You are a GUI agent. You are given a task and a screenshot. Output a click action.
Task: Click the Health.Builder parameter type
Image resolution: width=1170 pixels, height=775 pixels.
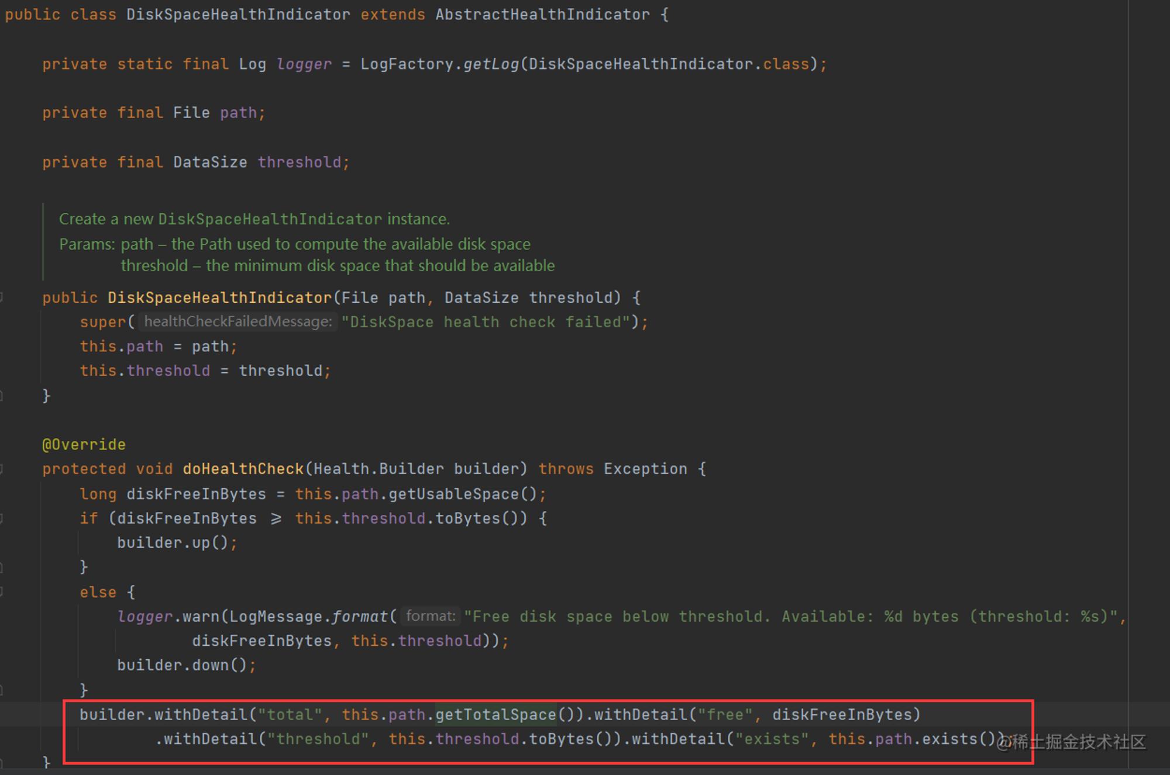point(378,469)
